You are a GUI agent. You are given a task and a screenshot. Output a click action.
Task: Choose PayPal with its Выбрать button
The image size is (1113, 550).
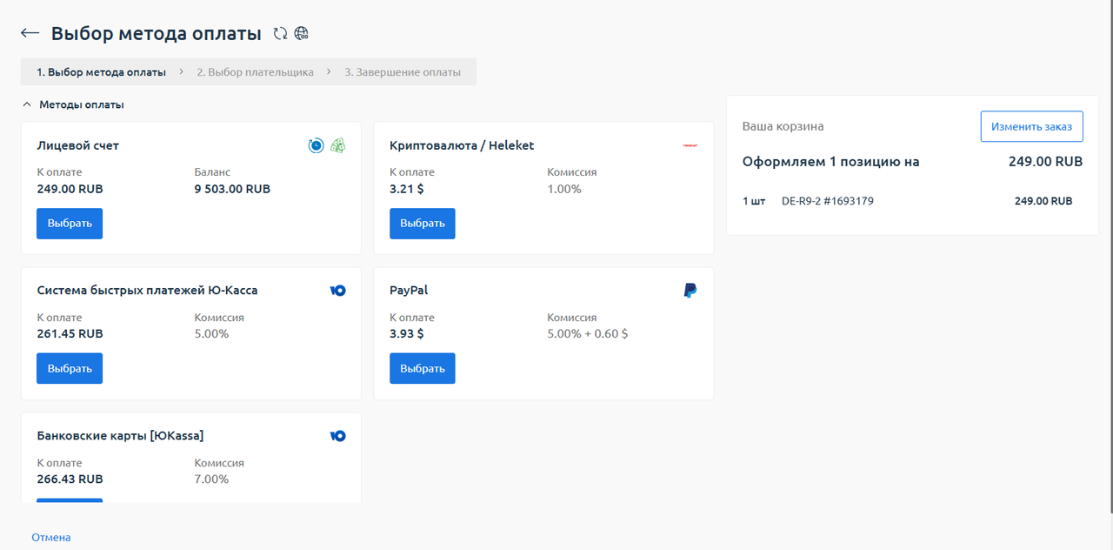tap(423, 368)
